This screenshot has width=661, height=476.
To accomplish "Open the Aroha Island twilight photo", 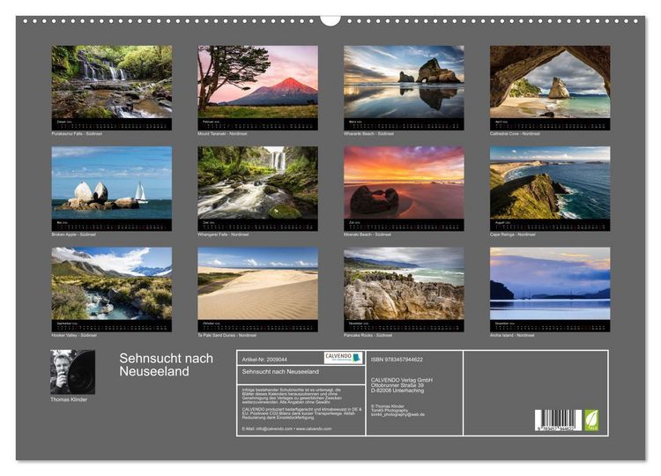I will pos(550,283).
